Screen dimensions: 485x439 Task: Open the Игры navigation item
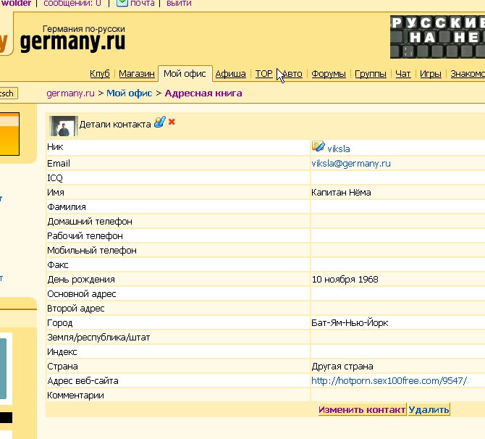tap(431, 74)
